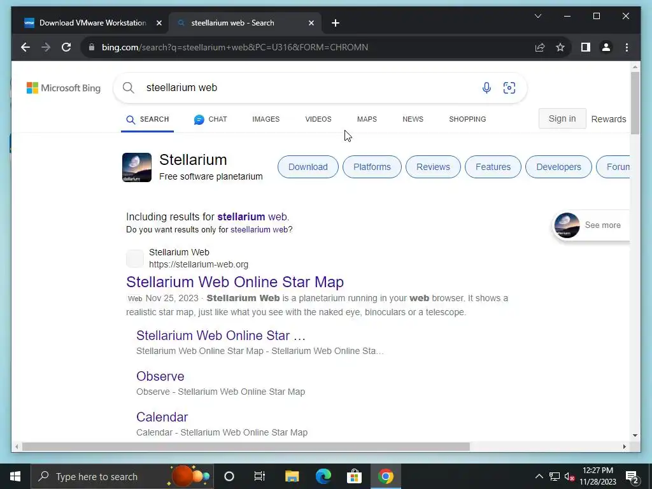Image resolution: width=652 pixels, height=489 pixels.
Task: Share this page from address bar
Action: (540, 47)
